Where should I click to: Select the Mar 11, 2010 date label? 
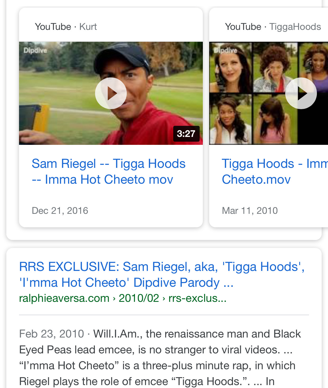(x=250, y=210)
